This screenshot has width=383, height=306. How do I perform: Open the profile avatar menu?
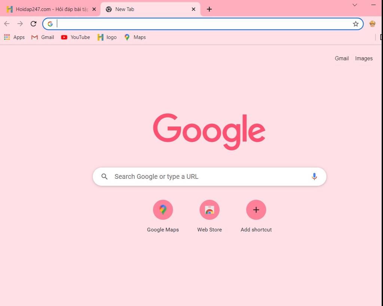(x=372, y=24)
